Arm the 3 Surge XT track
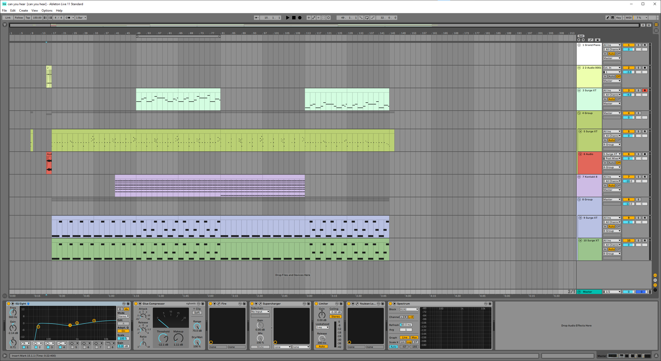The image size is (661, 361). point(645,91)
